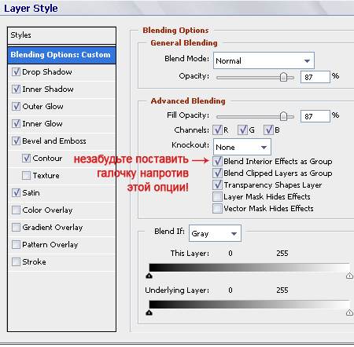The height and width of the screenshot is (347, 354).
Task: Click the Fill Opacity percentage field
Action: coord(315,116)
